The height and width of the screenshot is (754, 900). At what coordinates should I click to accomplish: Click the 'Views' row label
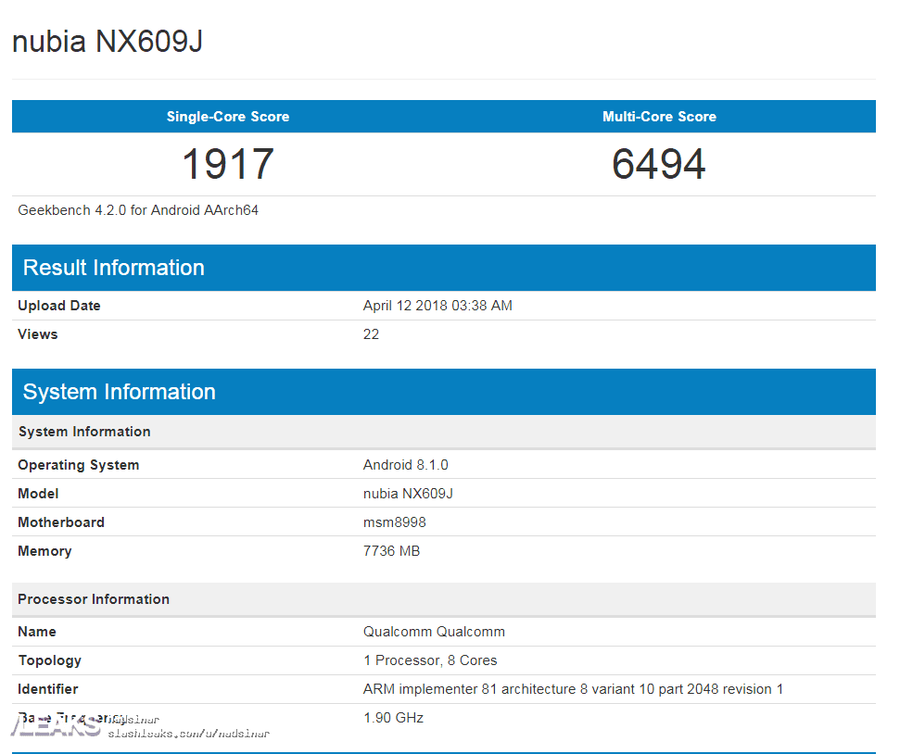pos(38,334)
